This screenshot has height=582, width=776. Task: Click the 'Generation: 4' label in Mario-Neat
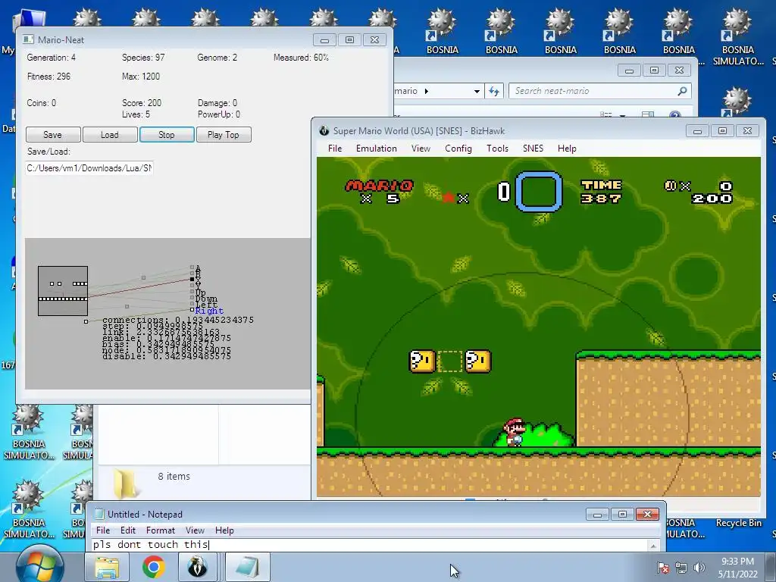pos(51,58)
